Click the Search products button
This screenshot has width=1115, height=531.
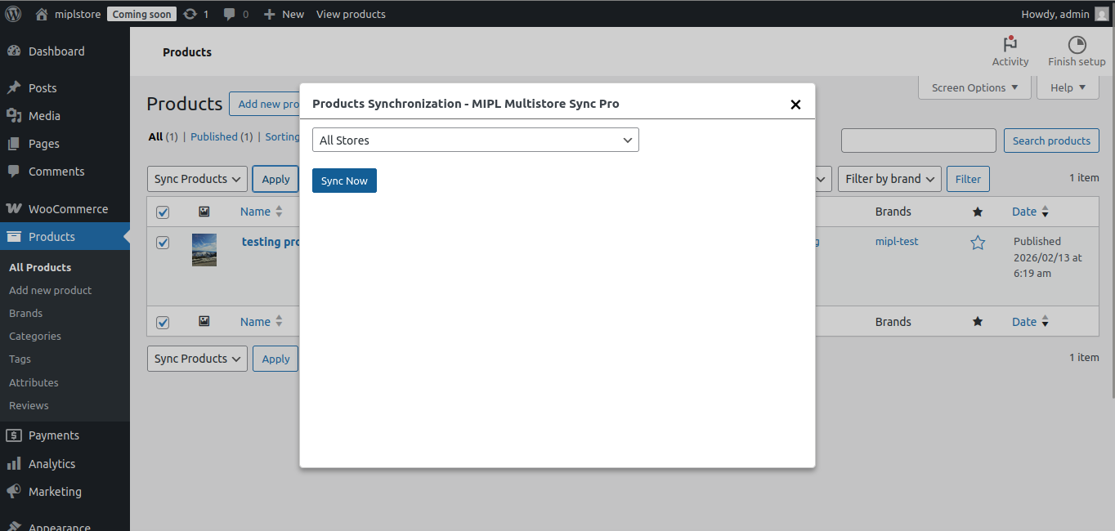pos(1050,141)
